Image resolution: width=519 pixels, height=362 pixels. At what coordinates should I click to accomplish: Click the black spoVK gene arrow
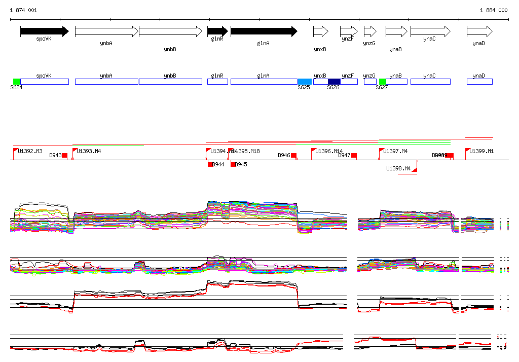(45, 31)
